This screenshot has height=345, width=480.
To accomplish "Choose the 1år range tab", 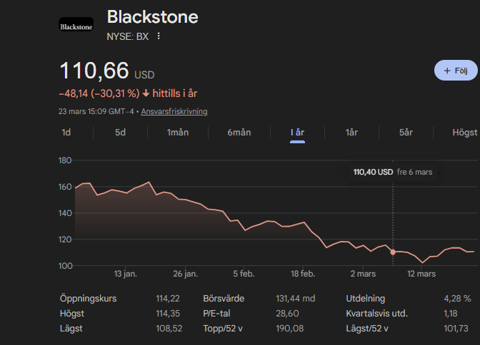I will pyautogui.click(x=351, y=133).
